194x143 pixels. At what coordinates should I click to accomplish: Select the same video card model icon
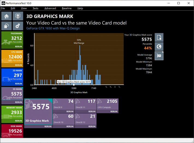tap(159, 56)
